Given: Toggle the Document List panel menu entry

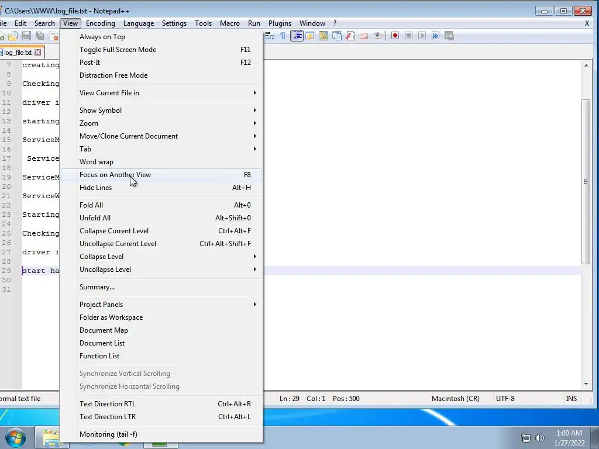Looking at the screenshot, I should tap(161, 343).
